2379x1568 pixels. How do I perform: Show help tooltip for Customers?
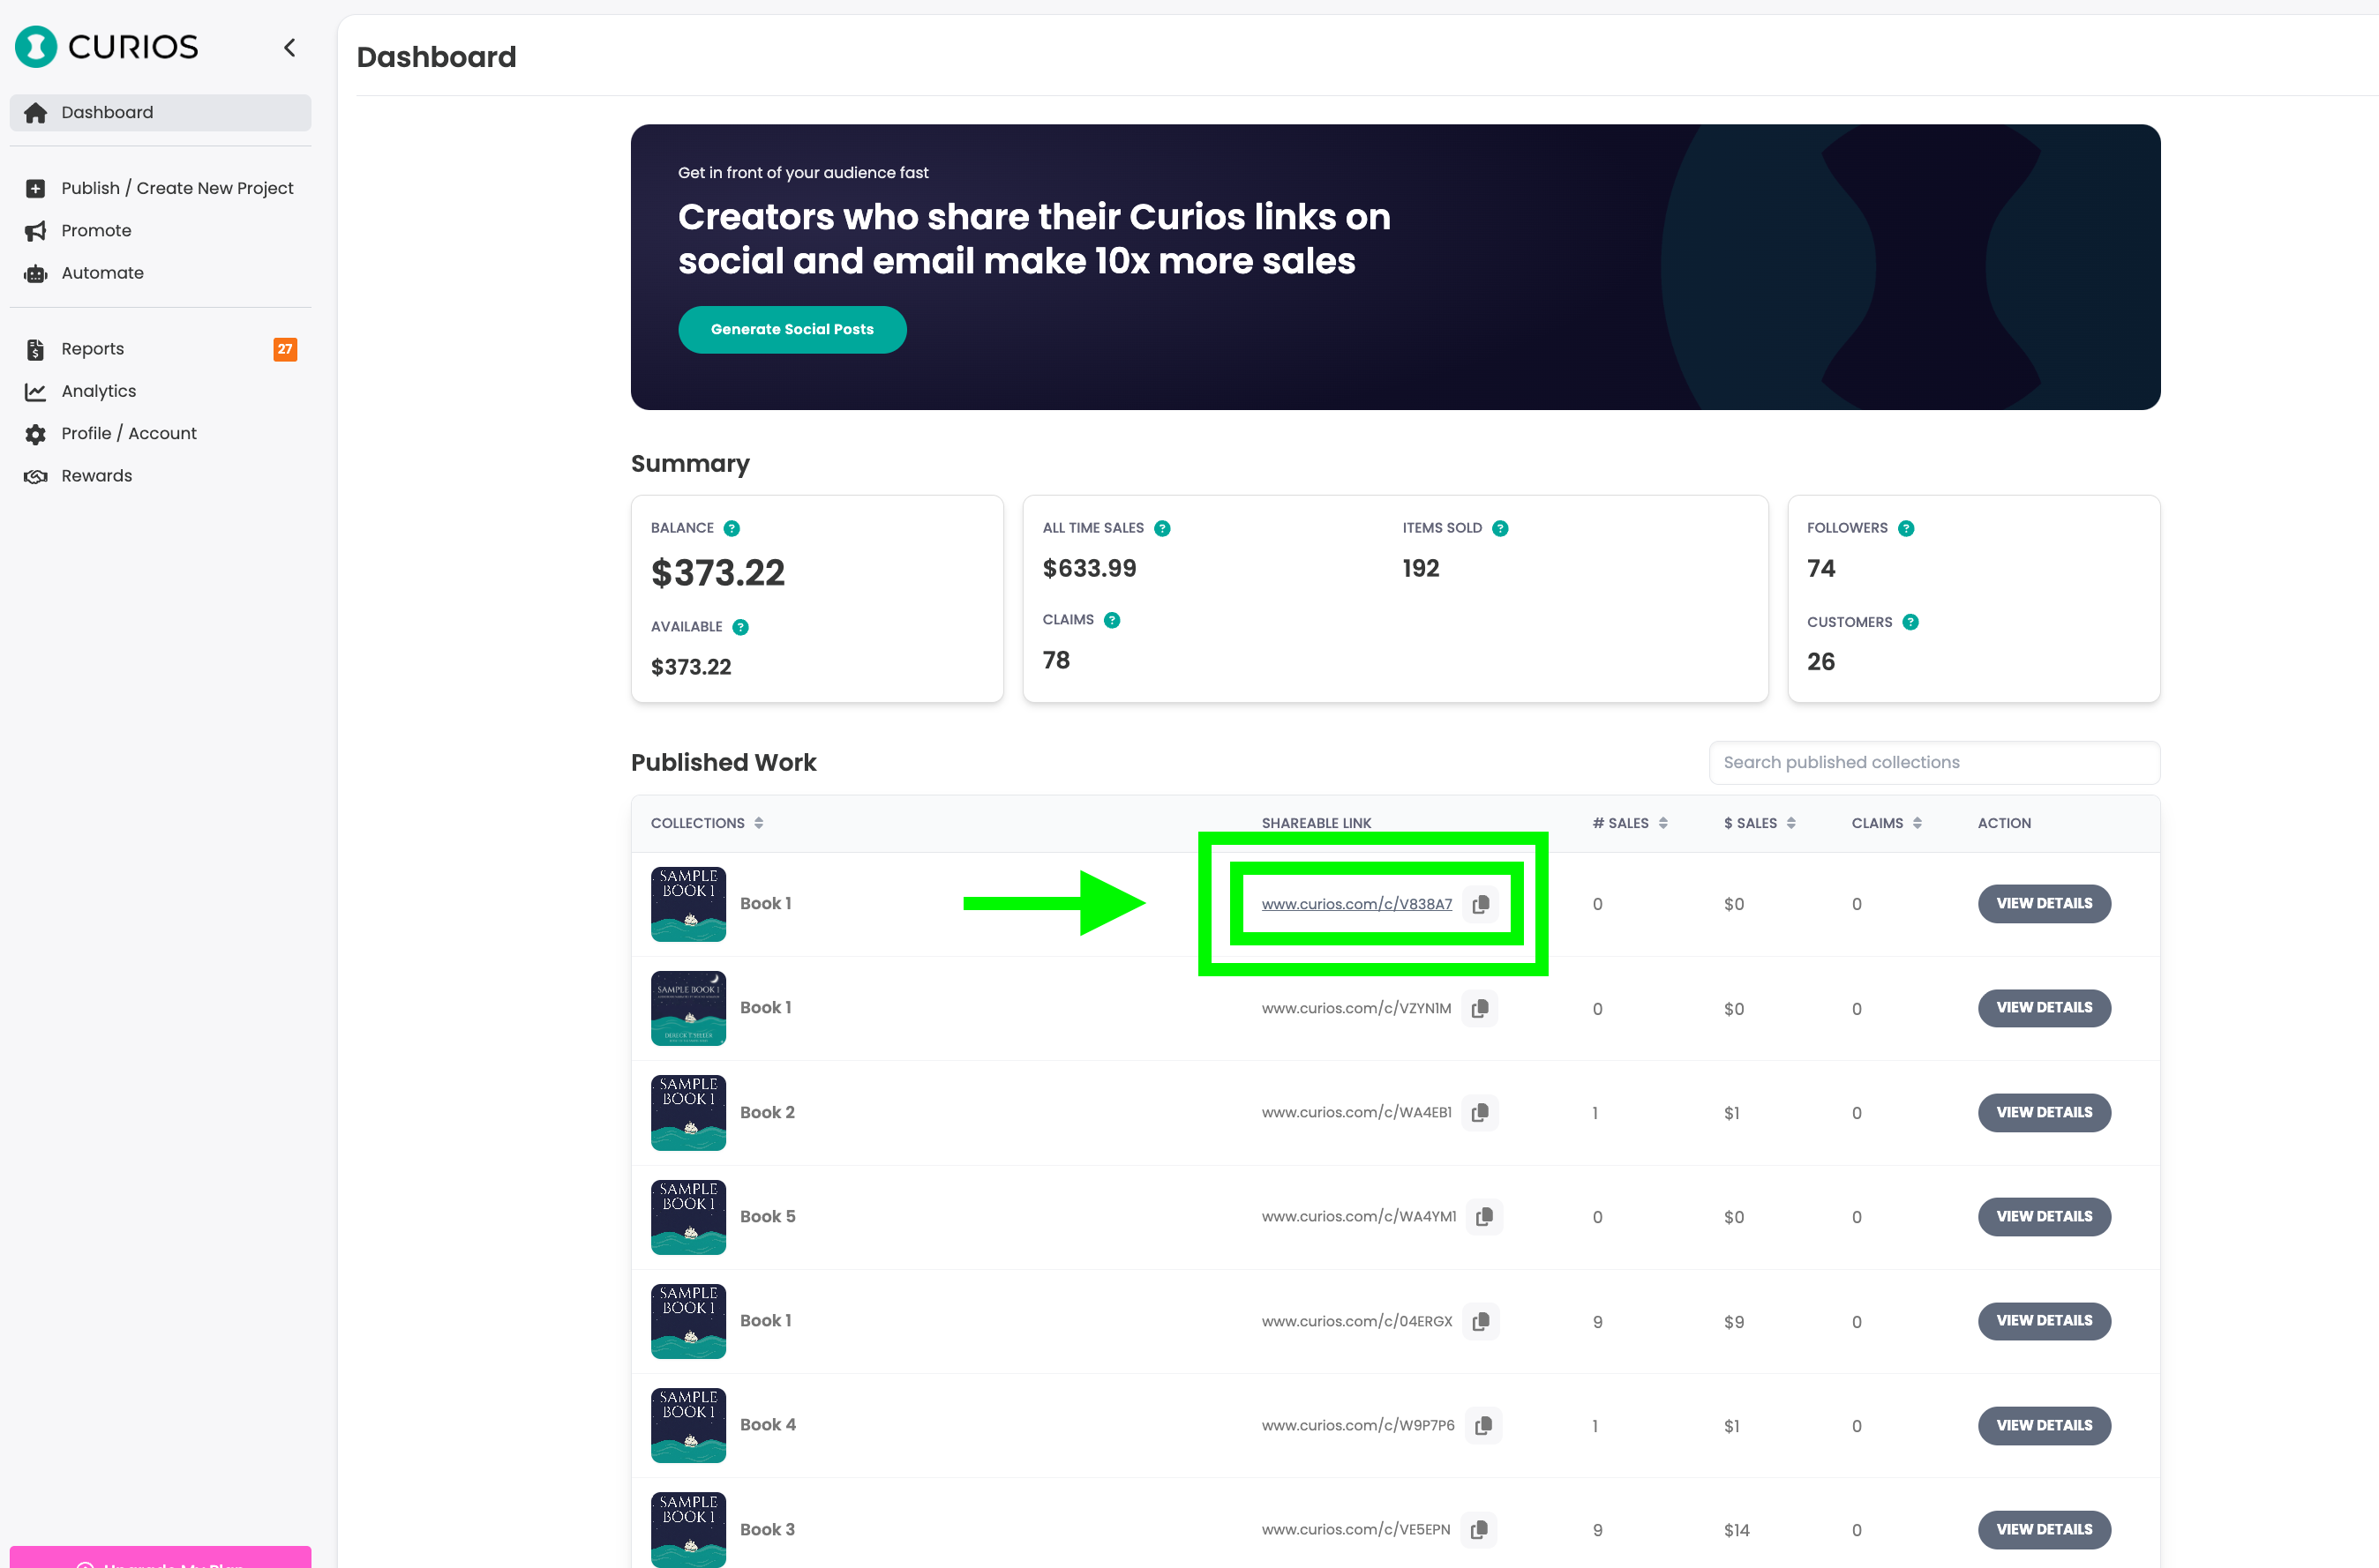click(x=1910, y=622)
